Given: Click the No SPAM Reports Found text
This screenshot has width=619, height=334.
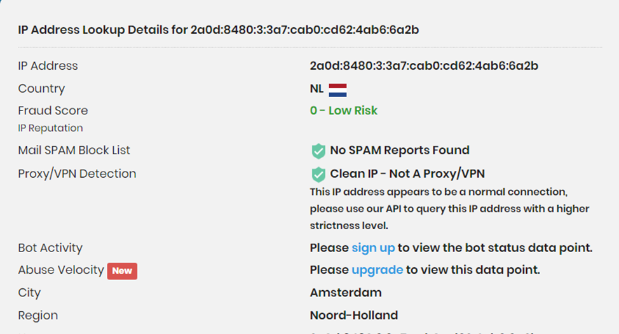Looking at the screenshot, I should tap(399, 150).
